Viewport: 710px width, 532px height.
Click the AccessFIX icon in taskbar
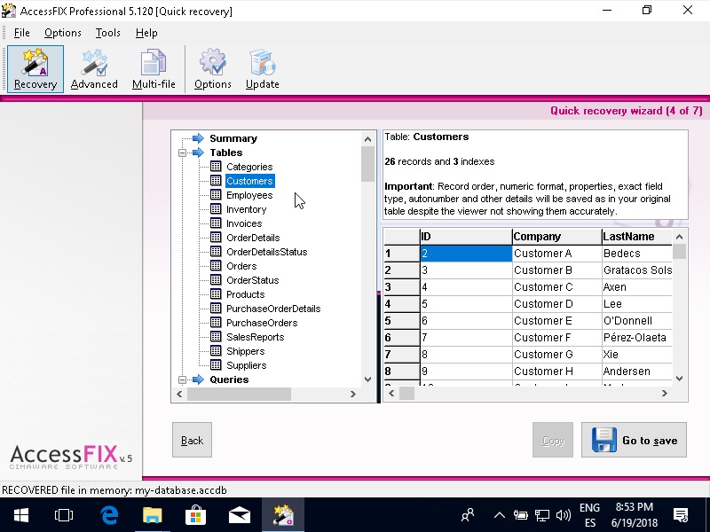282,514
